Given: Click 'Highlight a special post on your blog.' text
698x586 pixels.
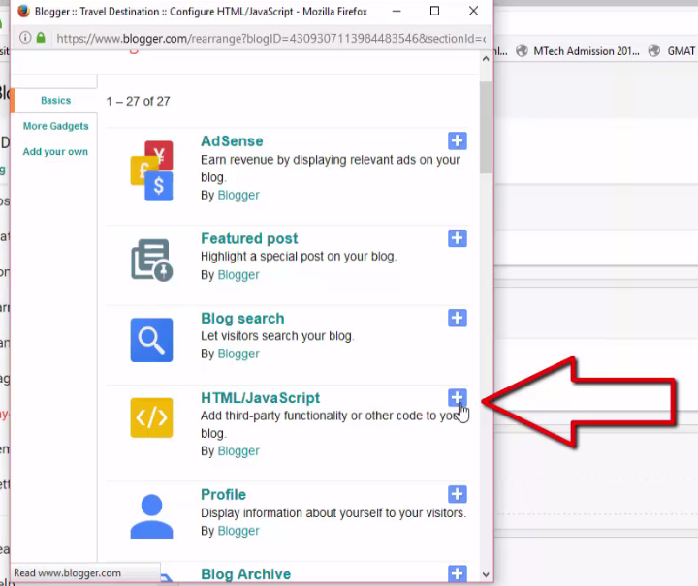Looking at the screenshot, I should pyautogui.click(x=299, y=256).
